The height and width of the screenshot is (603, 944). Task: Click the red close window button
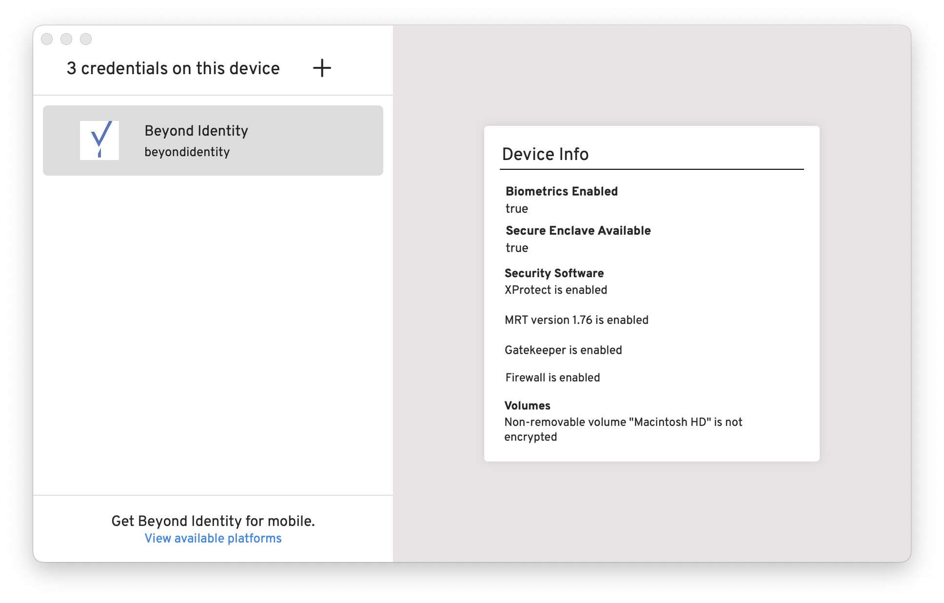click(47, 39)
